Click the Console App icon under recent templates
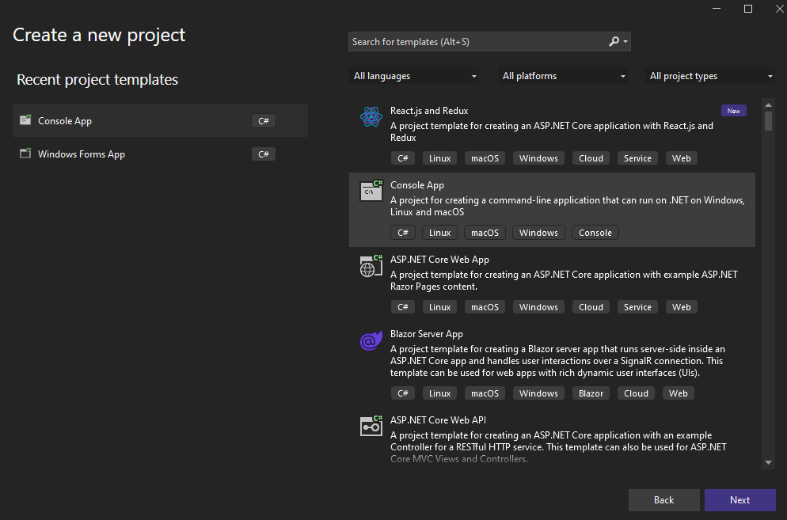 point(26,120)
